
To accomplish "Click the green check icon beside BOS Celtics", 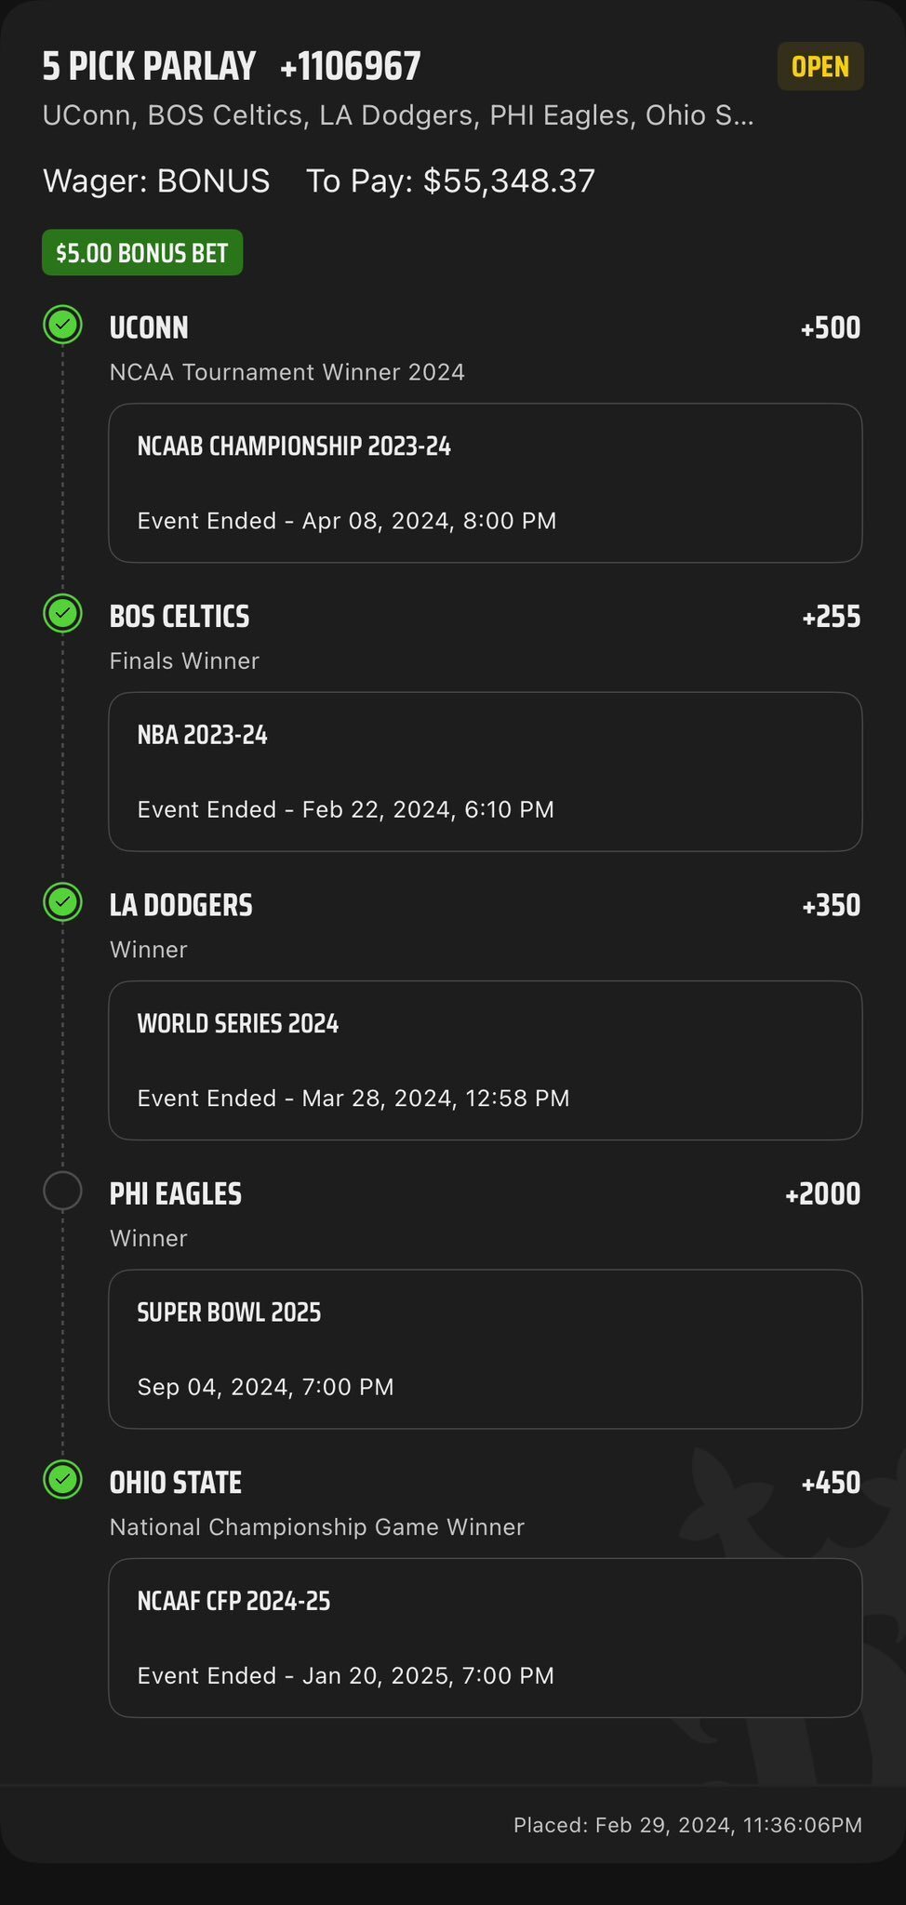I will pyautogui.click(x=63, y=614).
